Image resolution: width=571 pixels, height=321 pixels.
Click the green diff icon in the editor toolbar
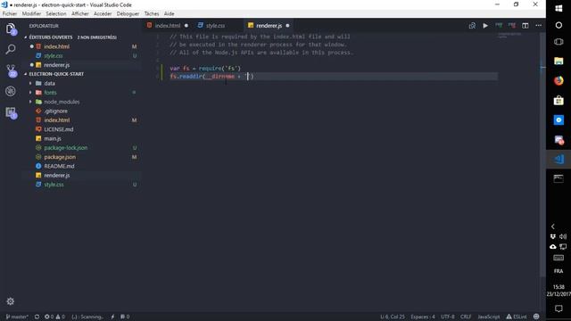(x=499, y=26)
